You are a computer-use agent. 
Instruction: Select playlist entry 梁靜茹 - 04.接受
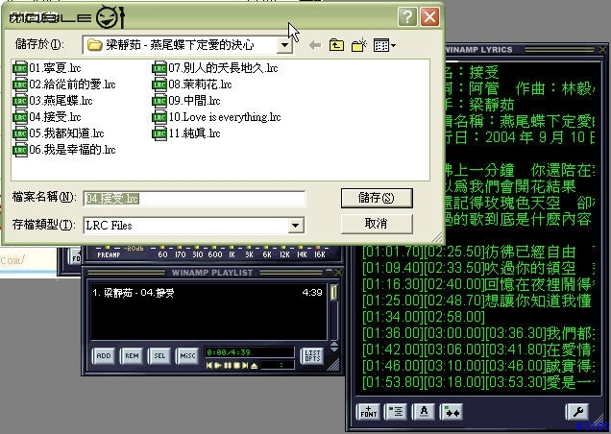coord(208,293)
